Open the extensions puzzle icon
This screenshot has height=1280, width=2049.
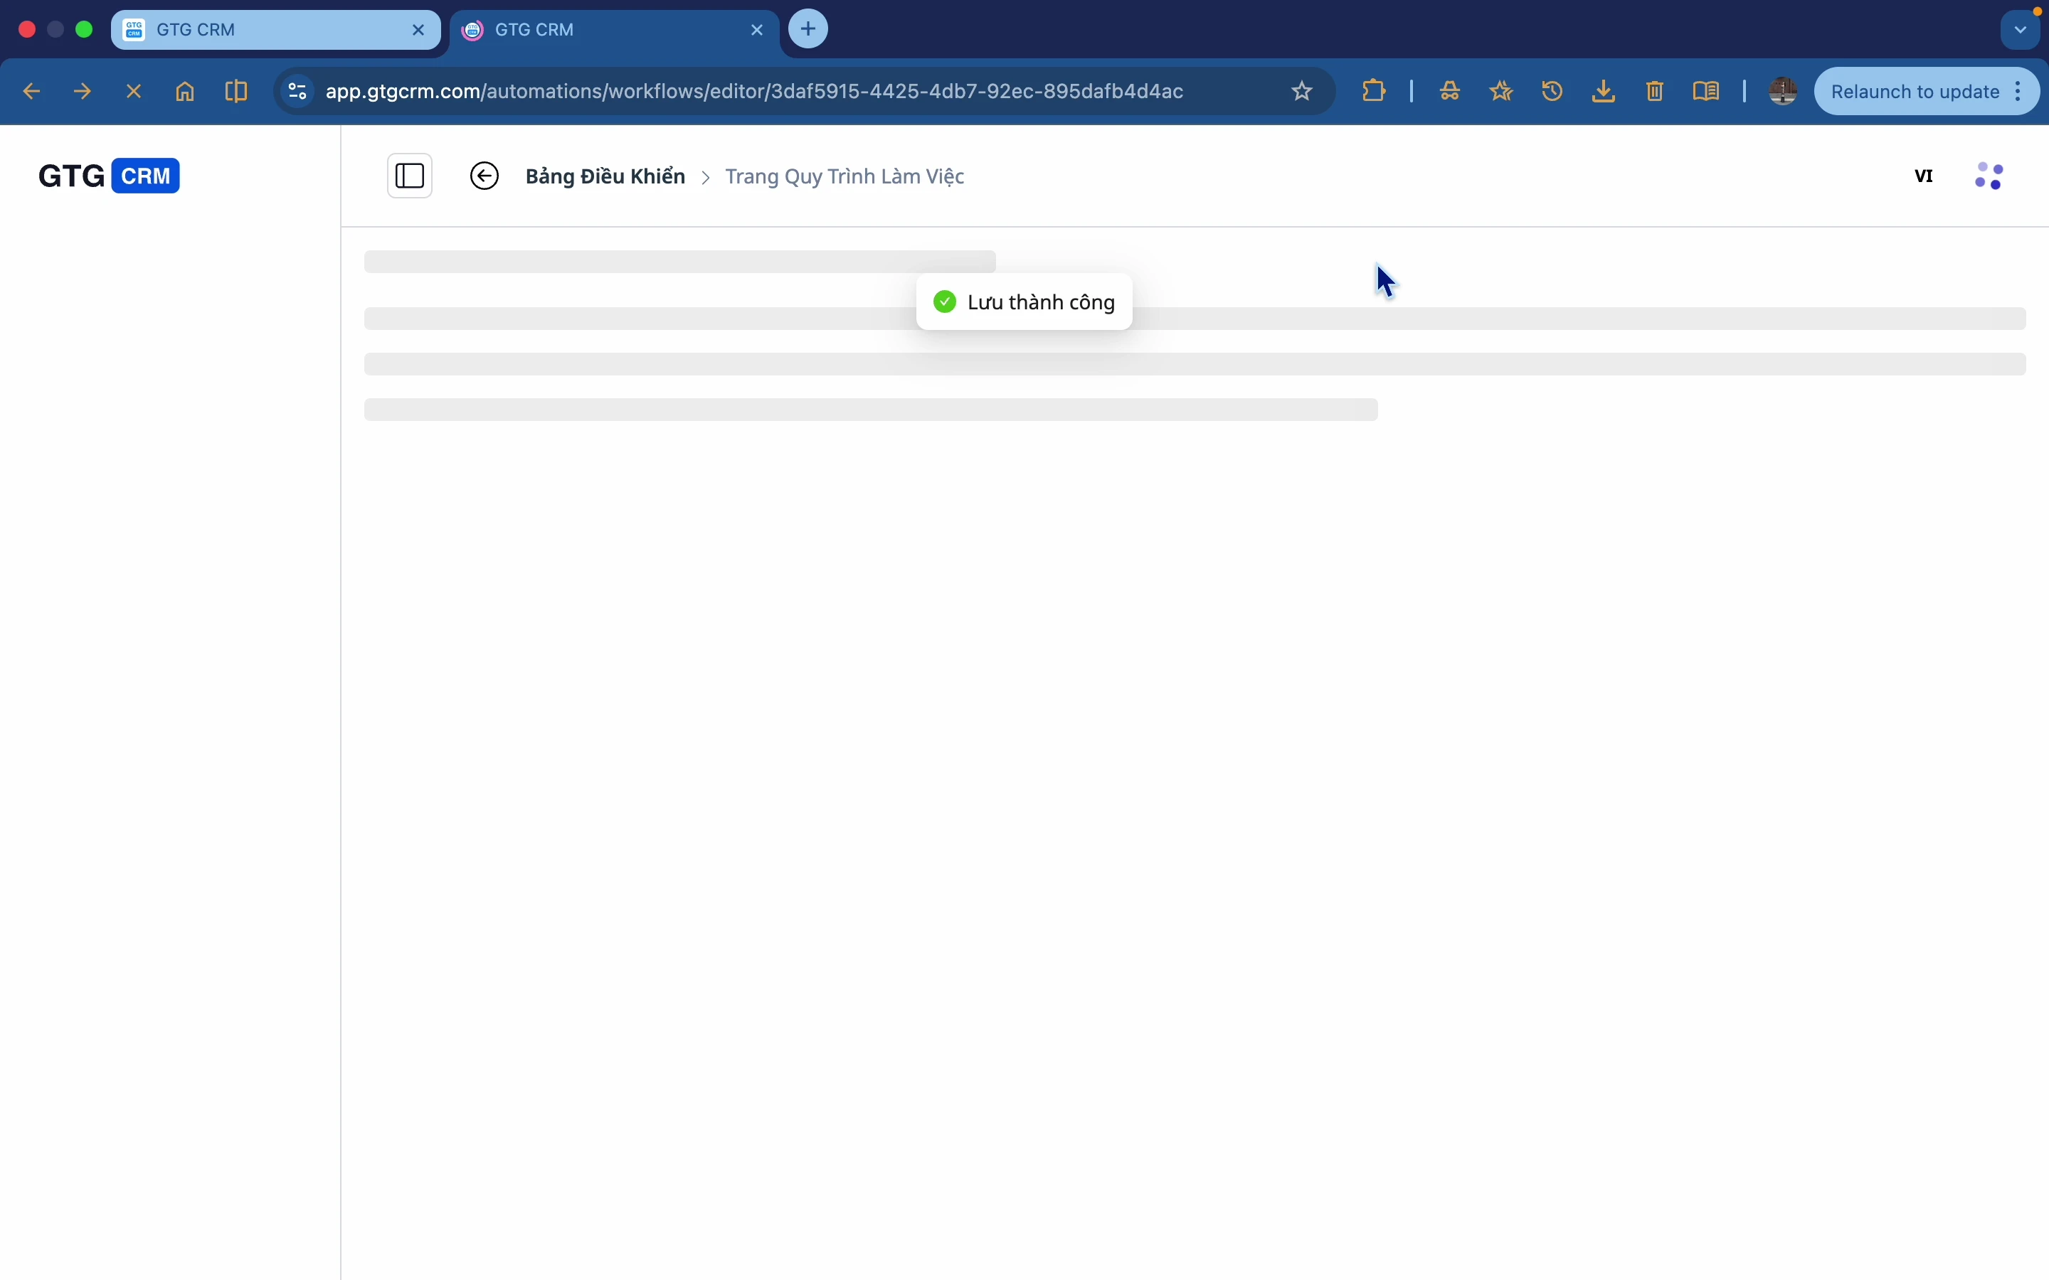tap(1376, 92)
